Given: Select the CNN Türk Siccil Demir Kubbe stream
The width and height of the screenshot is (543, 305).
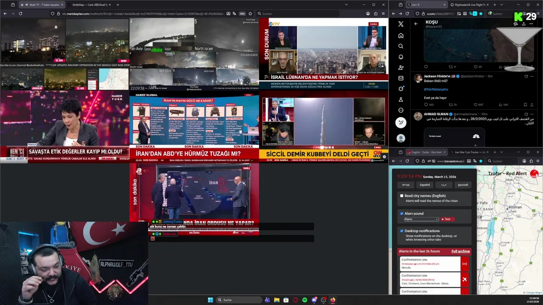Looking at the screenshot, I should 324,126.
